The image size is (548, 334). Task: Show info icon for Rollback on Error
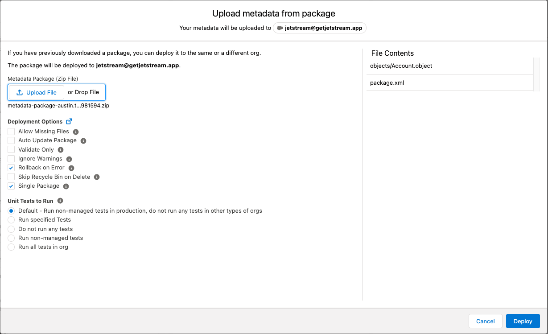(71, 168)
